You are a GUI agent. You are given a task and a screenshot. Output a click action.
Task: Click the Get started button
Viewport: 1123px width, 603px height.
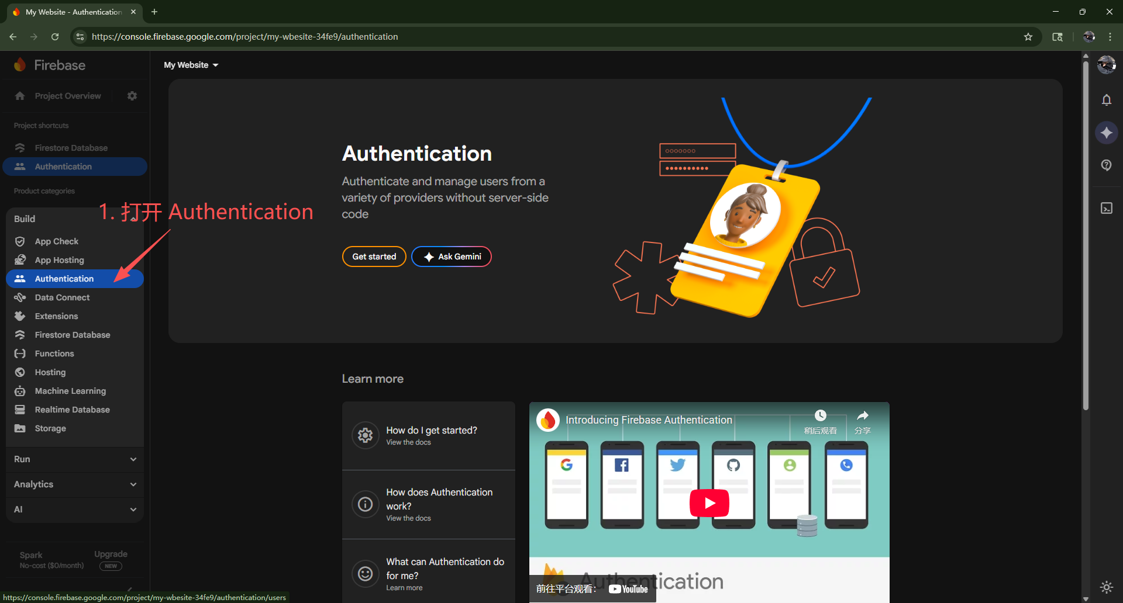pyautogui.click(x=374, y=257)
